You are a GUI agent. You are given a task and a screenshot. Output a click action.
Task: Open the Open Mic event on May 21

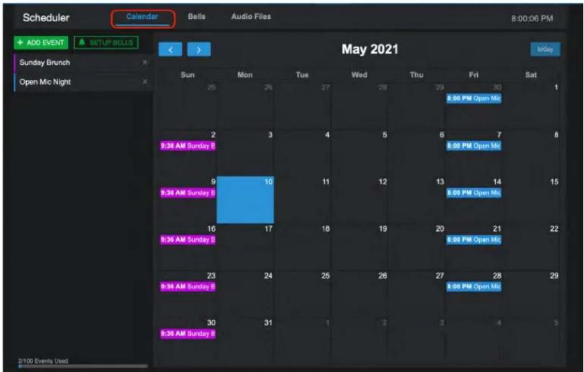point(474,239)
